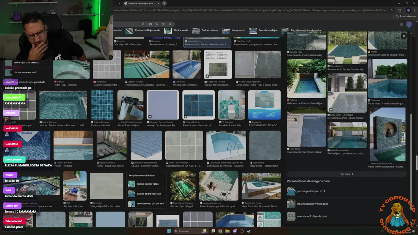Expand results with 'Ver mais' button
Image resolution: width=418 pixels, height=235 pixels.
click(x=347, y=174)
